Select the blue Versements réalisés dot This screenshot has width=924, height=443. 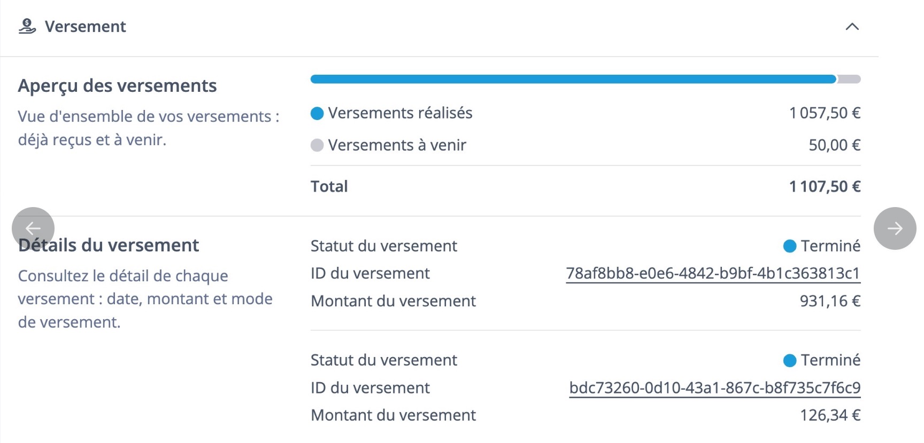coord(317,113)
